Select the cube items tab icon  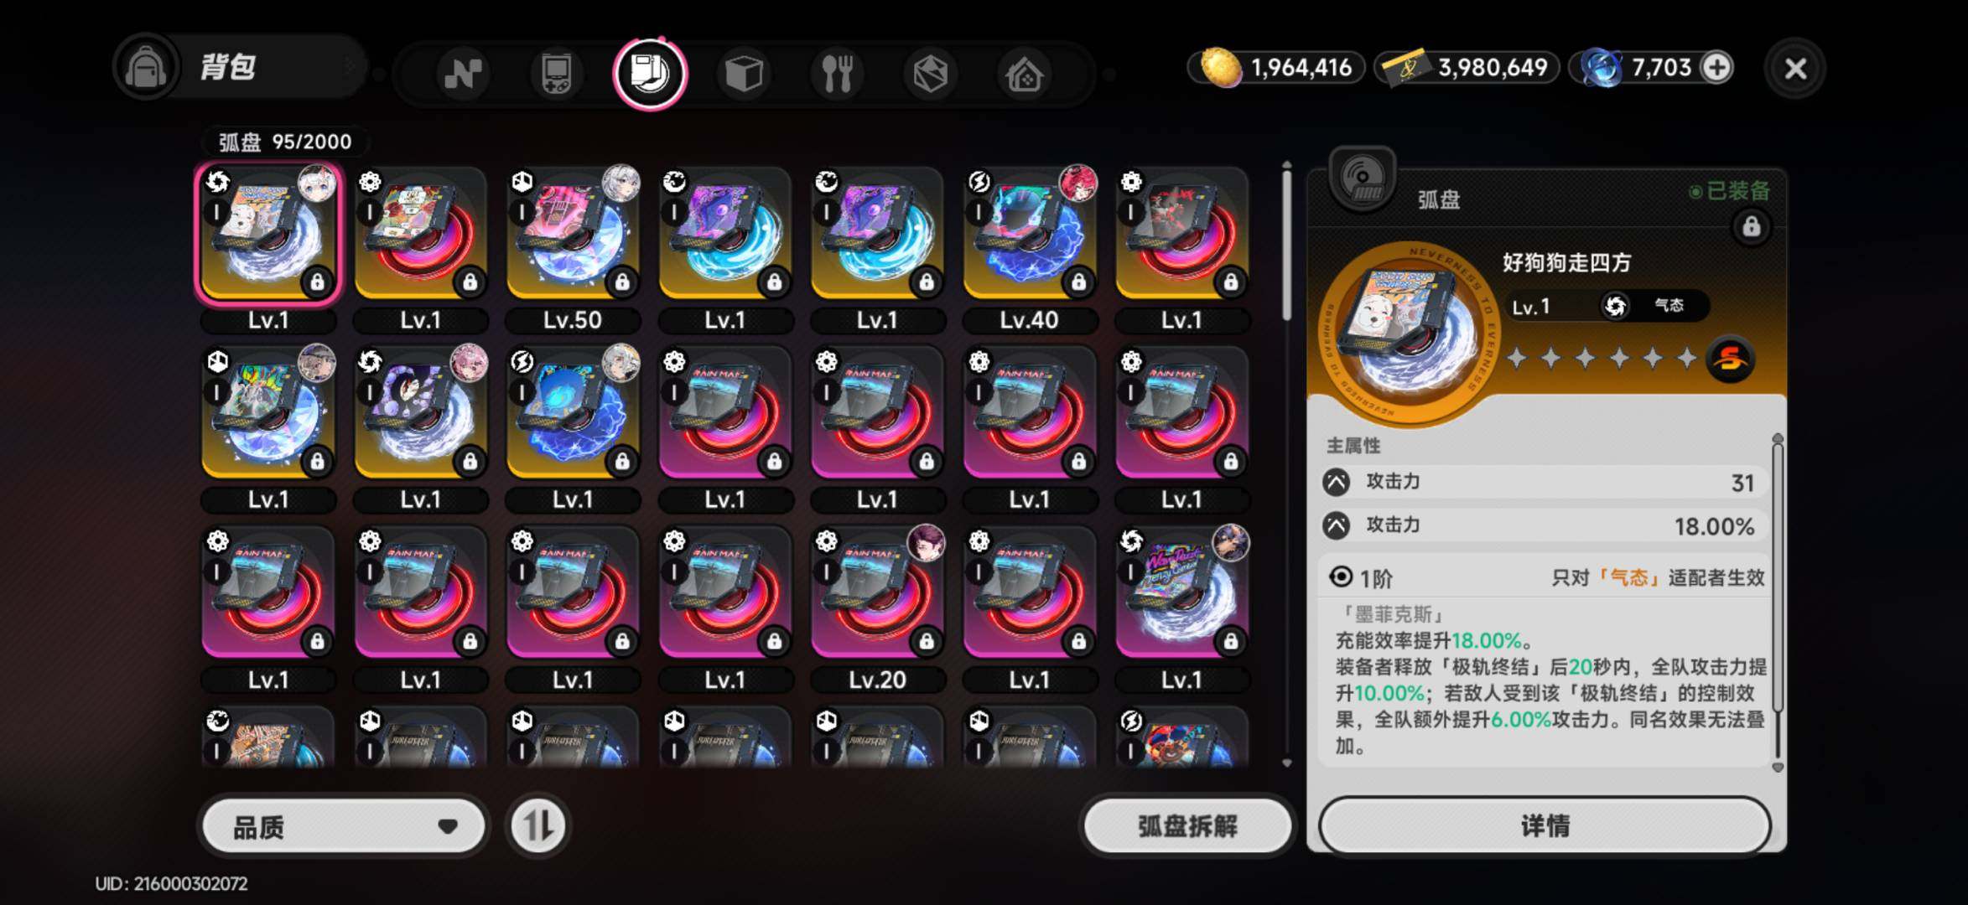[x=744, y=74]
